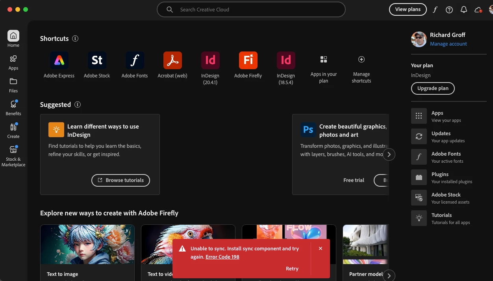Screen dimensions: 493x281
Task: Dismiss the sync error banner
Action: (x=321, y=248)
